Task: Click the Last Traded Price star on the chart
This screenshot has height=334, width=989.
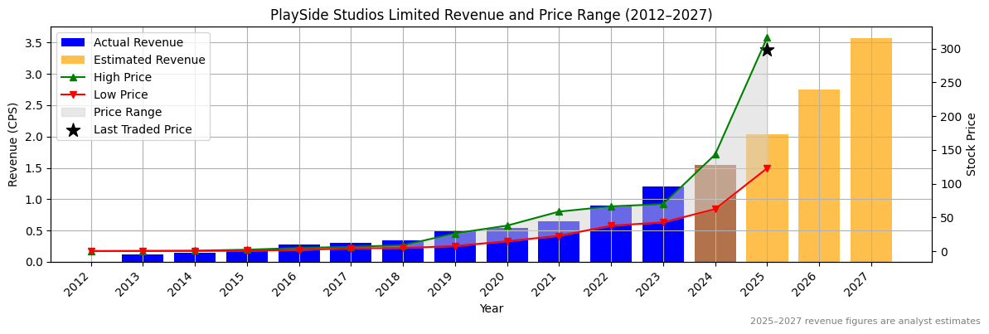Action: coord(767,50)
